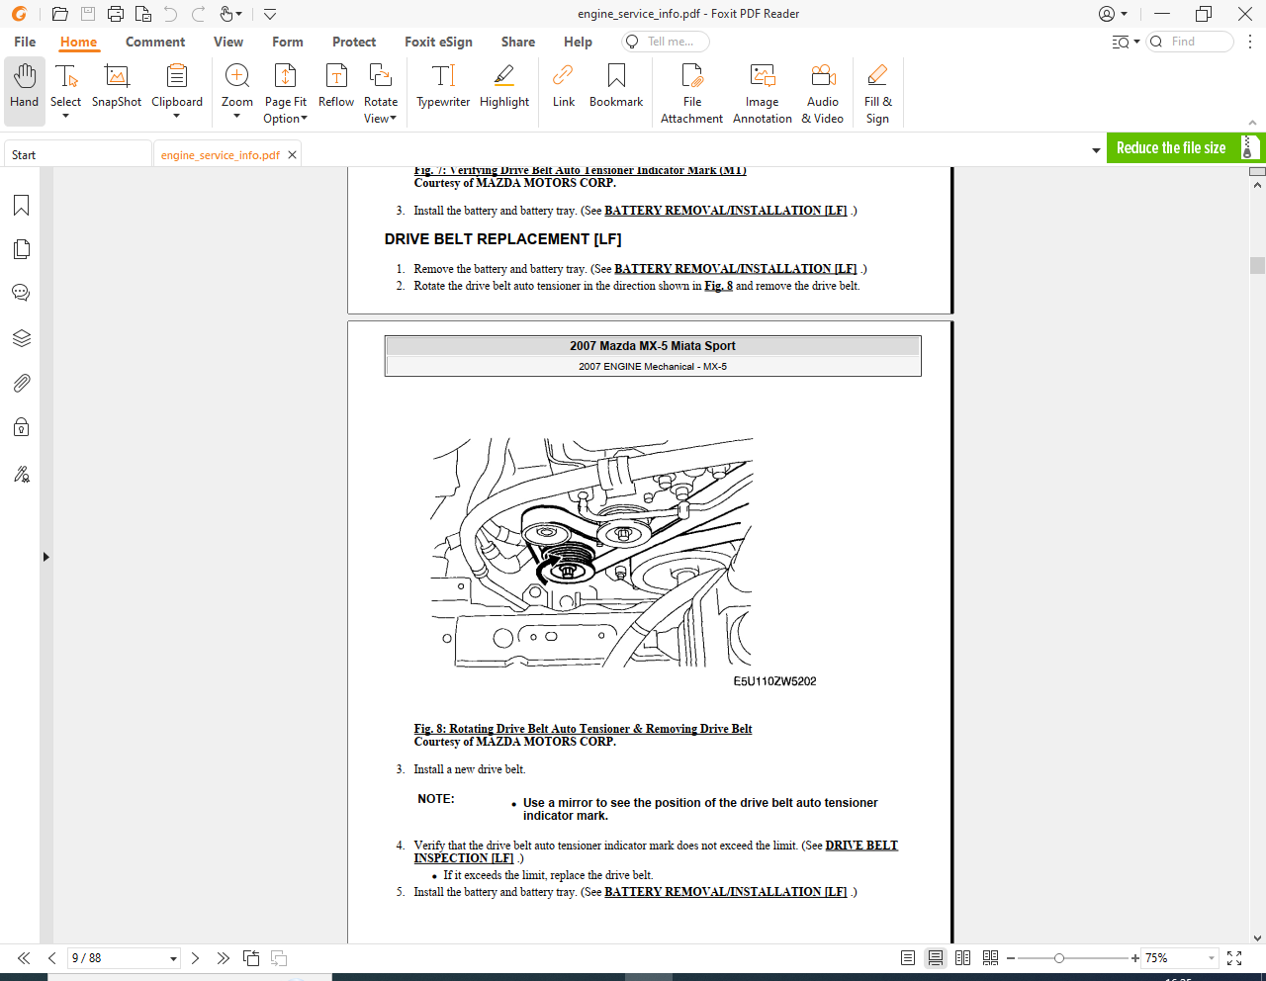Open the zoom percentage dropdown

coord(1212,958)
